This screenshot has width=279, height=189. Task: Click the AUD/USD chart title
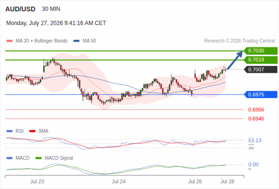pyautogui.click(x=20, y=9)
